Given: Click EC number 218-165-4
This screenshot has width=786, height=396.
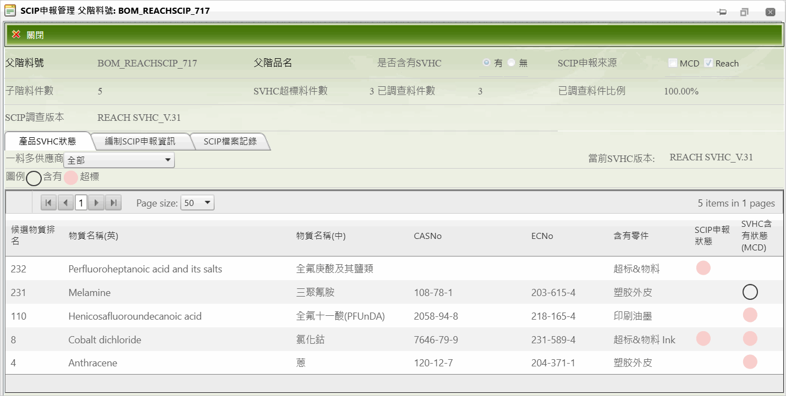Looking at the screenshot, I should coord(553,316).
